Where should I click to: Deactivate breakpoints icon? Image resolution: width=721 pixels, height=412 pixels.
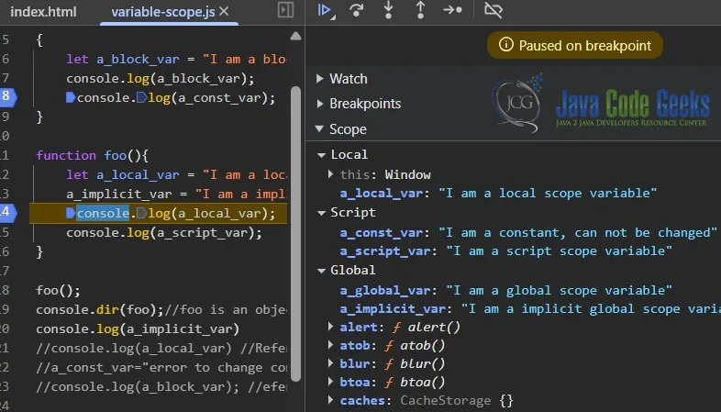(x=494, y=10)
